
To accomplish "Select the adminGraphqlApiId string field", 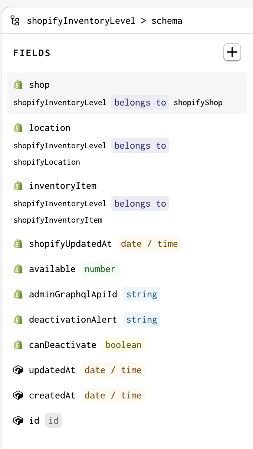I will (x=73, y=294).
